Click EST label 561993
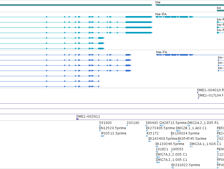 pos(106,123)
